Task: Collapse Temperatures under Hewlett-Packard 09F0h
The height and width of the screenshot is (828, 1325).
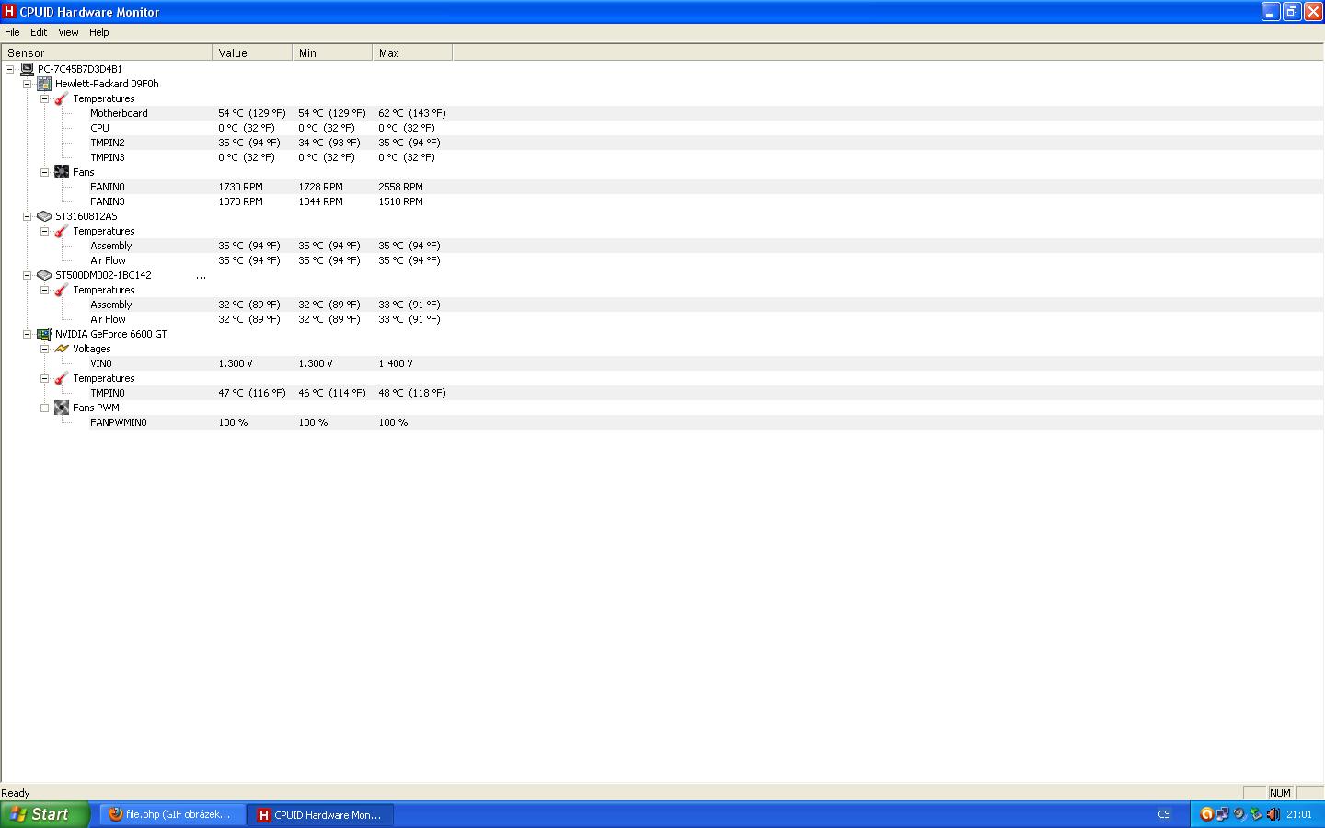Action: pyautogui.click(x=44, y=98)
